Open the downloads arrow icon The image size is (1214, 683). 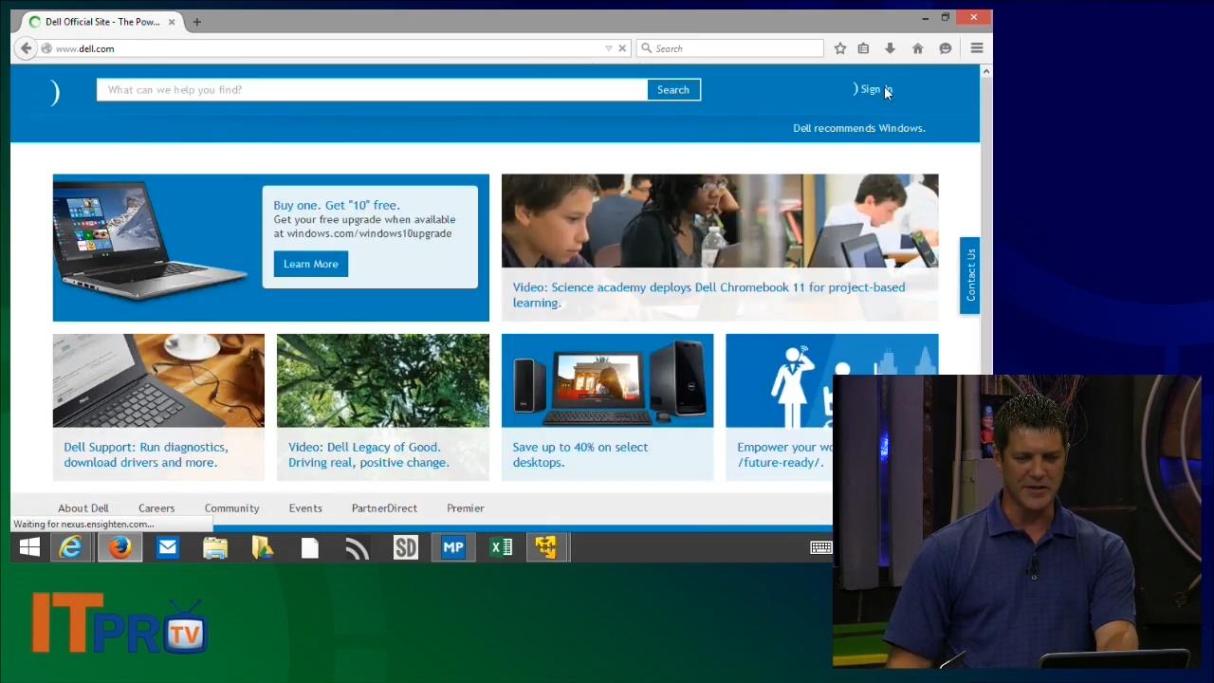[890, 48]
